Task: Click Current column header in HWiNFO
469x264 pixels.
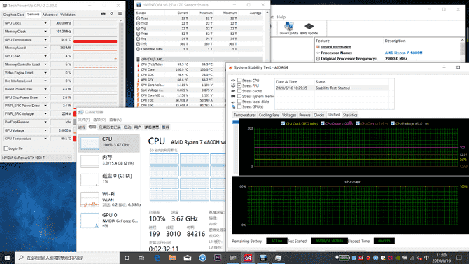Action: tap(183, 13)
